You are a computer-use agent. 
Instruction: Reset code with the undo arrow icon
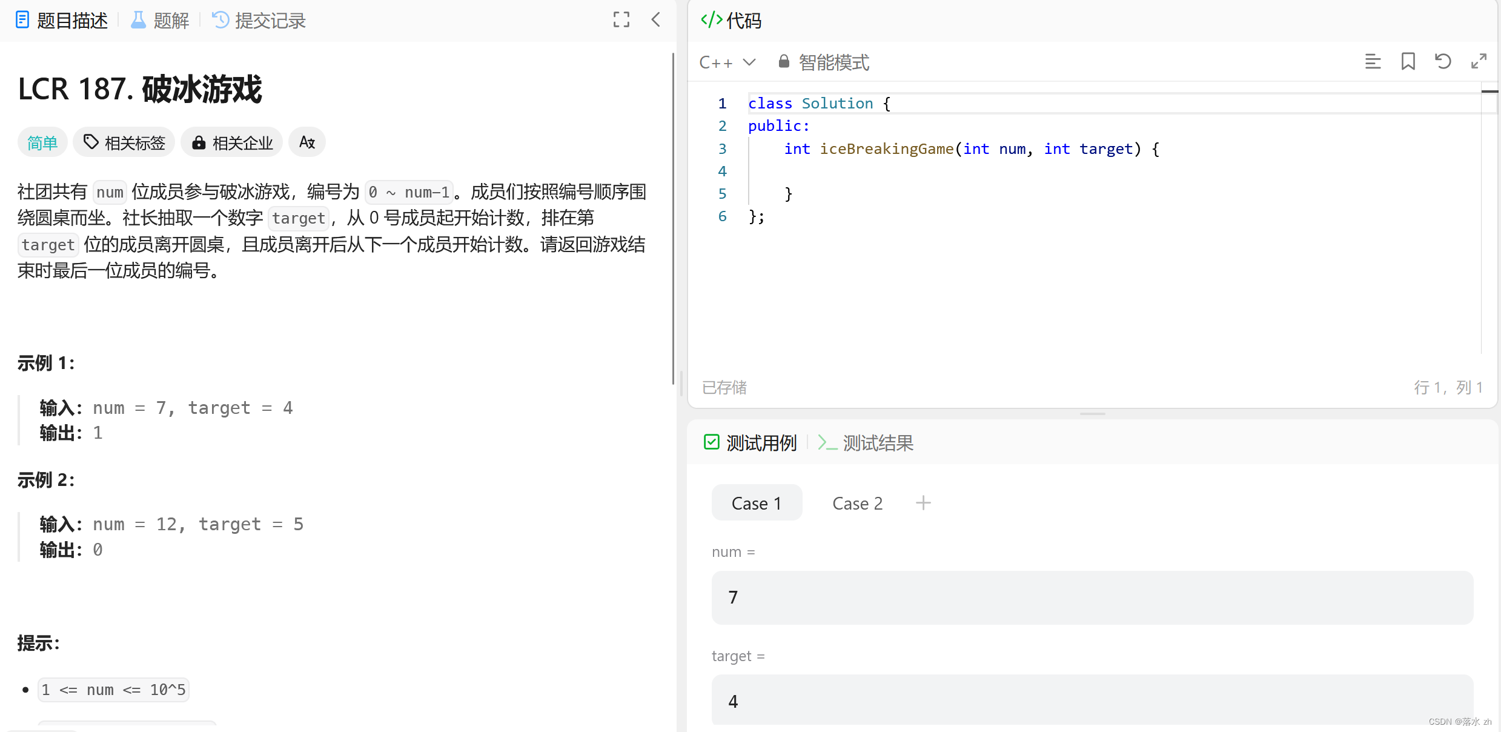click(x=1443, y=62)
